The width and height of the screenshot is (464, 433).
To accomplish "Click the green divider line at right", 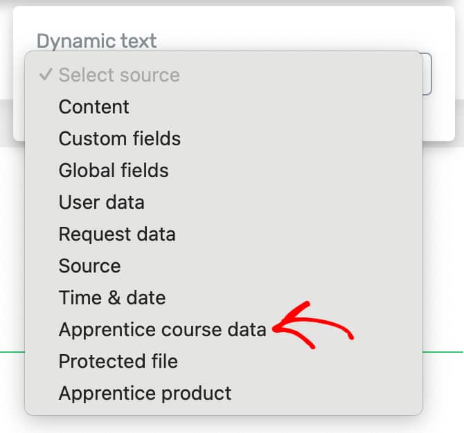I will [443, 352].
